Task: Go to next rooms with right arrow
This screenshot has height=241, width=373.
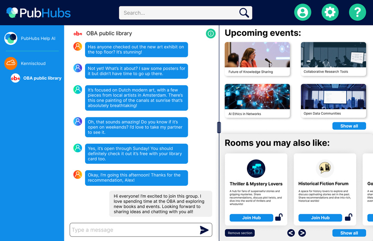Action: click(302, 233)
